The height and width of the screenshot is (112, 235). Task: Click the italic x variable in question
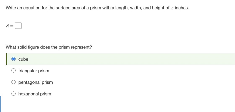(x=172, y=8)
